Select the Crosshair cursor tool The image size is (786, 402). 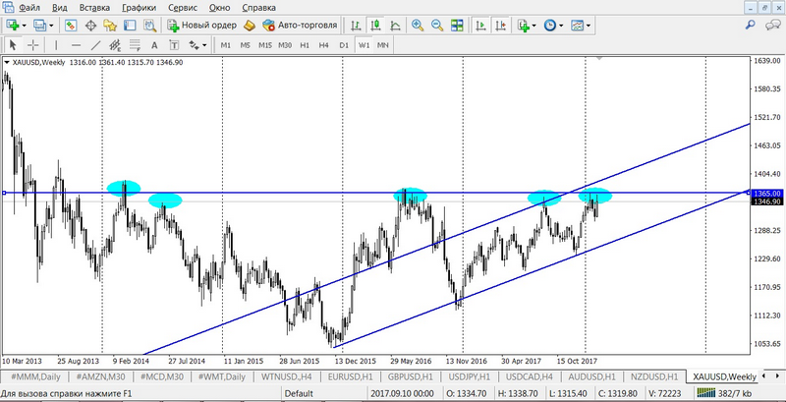pyautogui.click(x=32, y=44)
